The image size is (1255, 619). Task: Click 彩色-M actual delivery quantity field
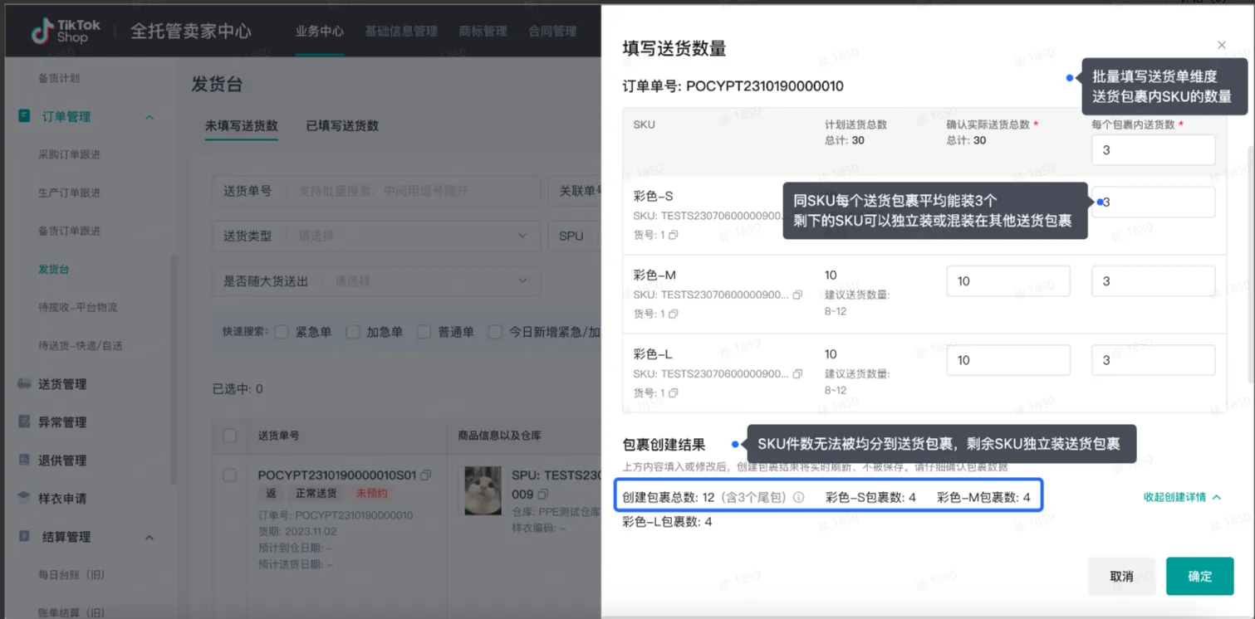coord(1008,281)
